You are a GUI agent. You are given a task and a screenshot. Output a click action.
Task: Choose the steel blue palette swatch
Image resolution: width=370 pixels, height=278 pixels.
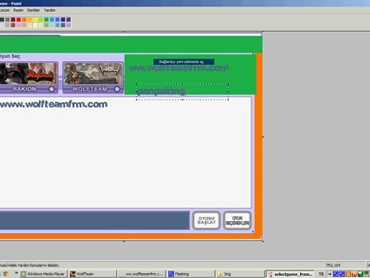pos(57,25)
